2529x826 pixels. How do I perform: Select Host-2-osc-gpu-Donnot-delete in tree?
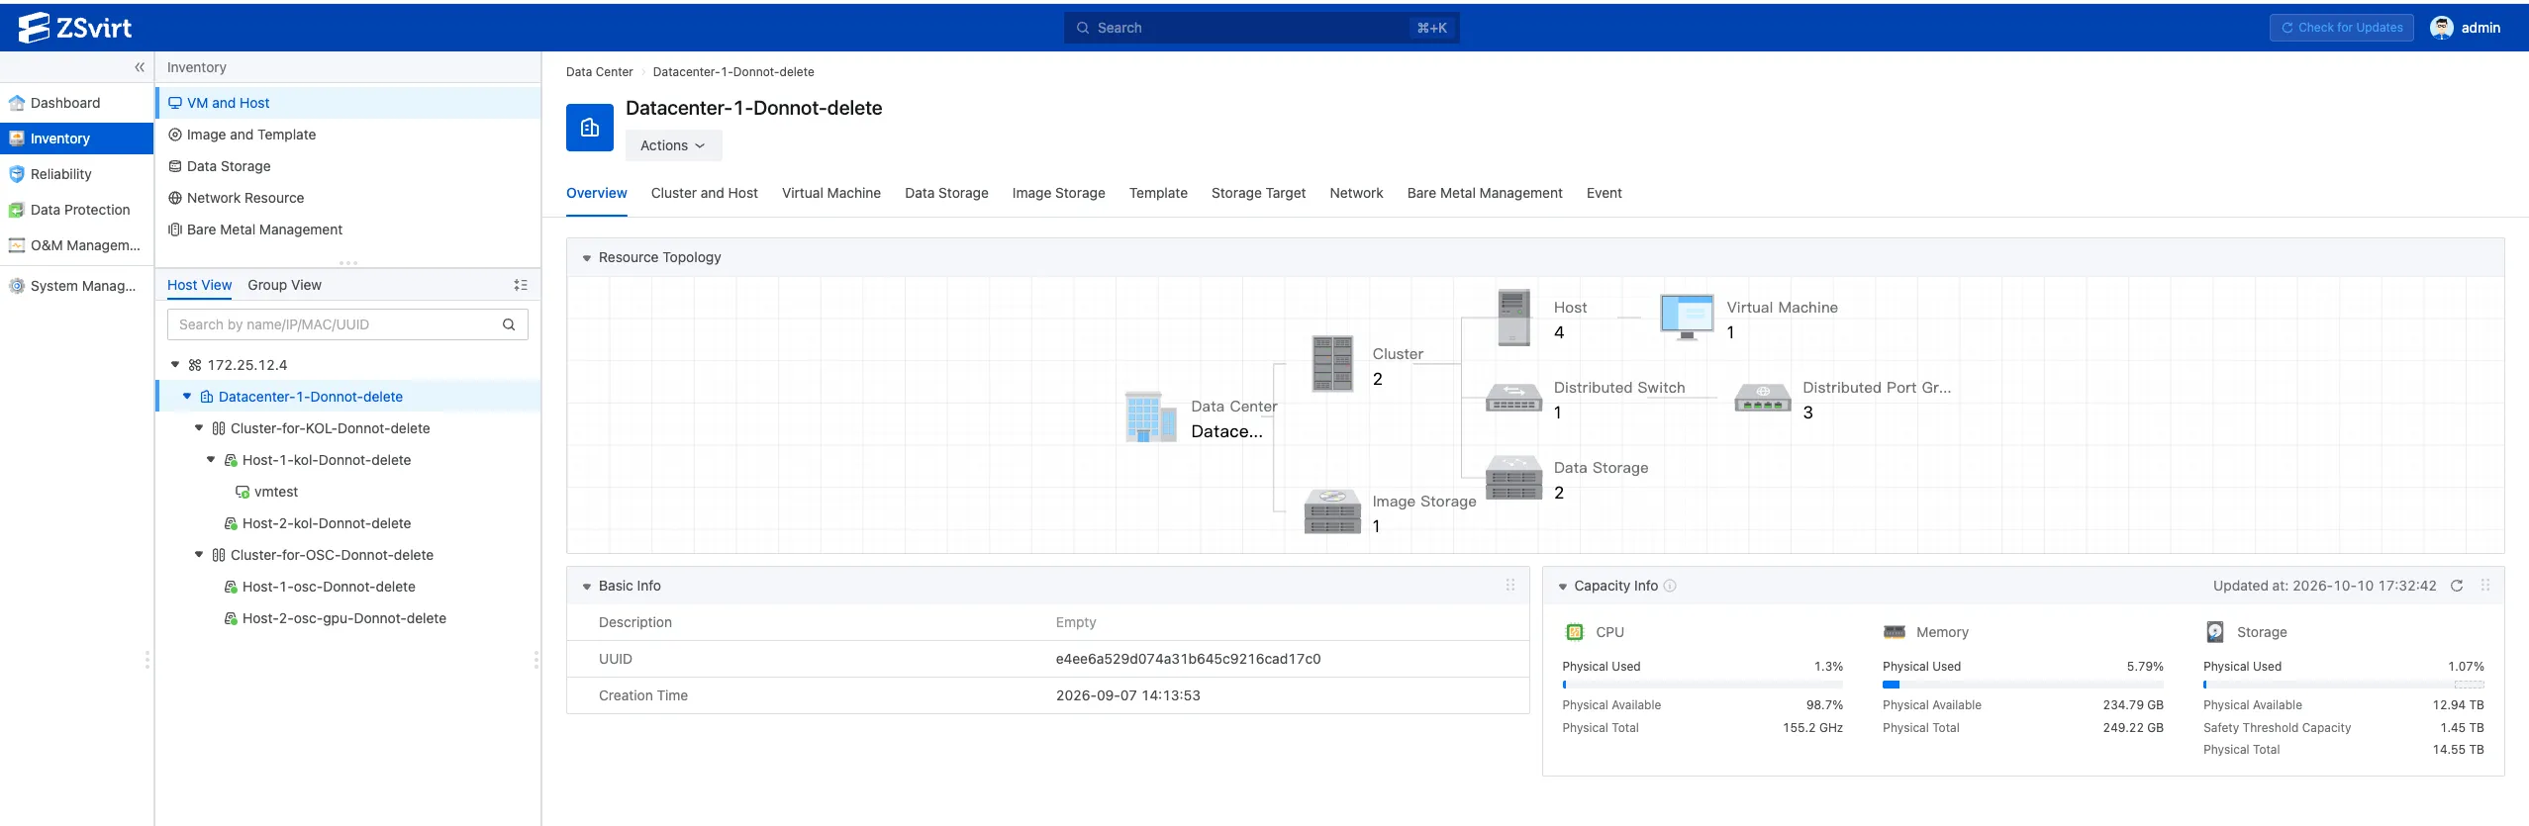pyautogui.click(x=343, y=618)
